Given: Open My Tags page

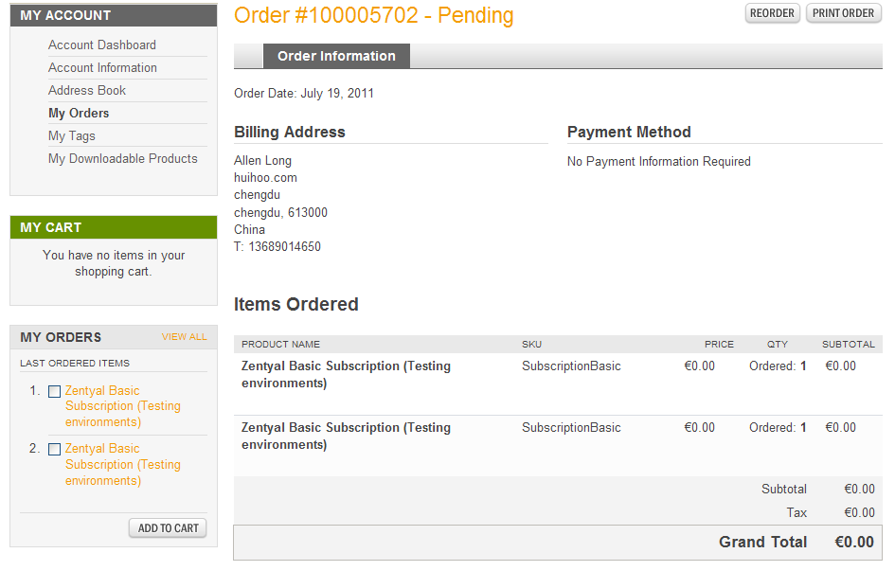Looking at the screenshot, I should tap(72, 135).
